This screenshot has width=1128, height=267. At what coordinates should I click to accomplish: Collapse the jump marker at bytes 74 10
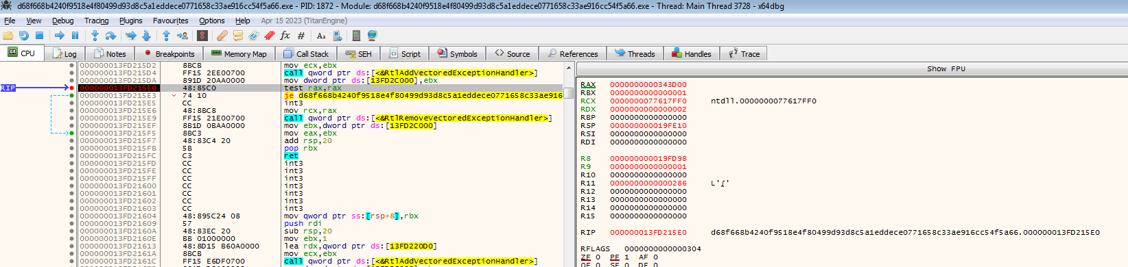[174, 96]
